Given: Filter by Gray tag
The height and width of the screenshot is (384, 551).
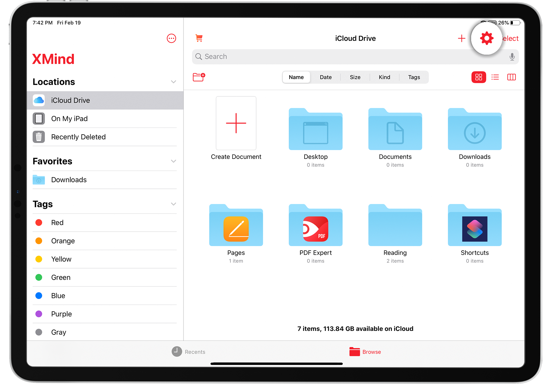Looking at the screenshot, I should pyautogui.click(x=105, y=332).
